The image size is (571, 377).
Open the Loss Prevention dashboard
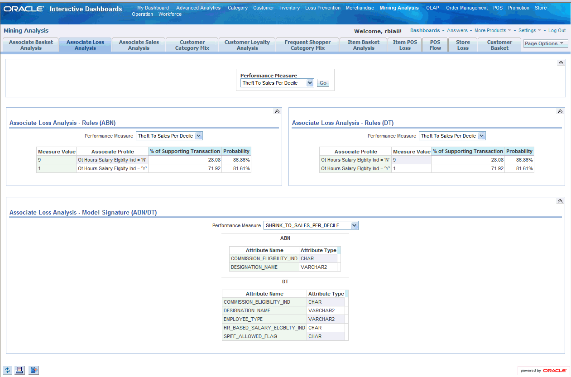(x=323, y=8)
